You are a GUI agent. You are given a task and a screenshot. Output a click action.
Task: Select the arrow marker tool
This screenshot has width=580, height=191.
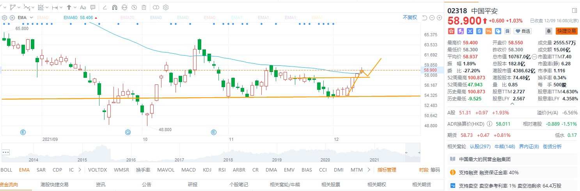69,7
